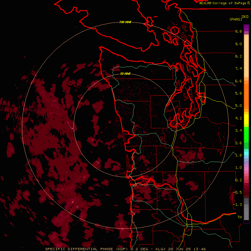Click the SPECIFIC DIFFERENTIAL PHASE (KDP) caption

(87, 249)
